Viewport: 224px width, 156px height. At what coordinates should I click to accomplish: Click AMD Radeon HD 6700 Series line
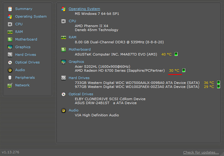click(120, 71)
